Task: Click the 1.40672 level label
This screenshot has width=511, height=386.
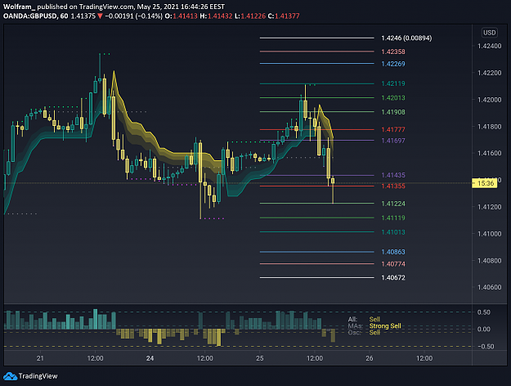Action: [x=393, y=278]
